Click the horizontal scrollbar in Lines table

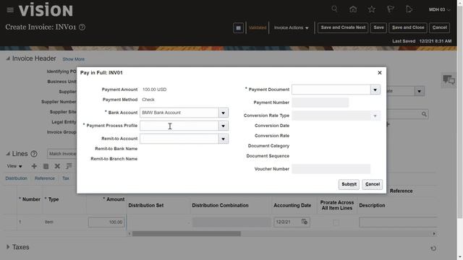[187, 234]
